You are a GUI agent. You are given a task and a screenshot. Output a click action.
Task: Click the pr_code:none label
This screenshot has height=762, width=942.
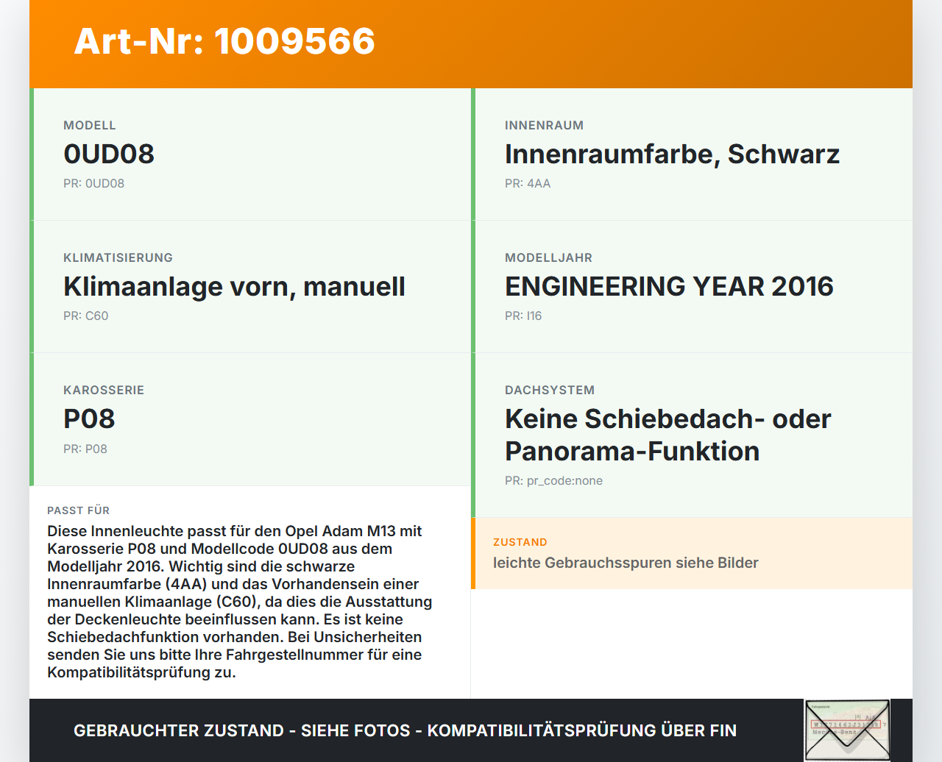click(553, 480)
